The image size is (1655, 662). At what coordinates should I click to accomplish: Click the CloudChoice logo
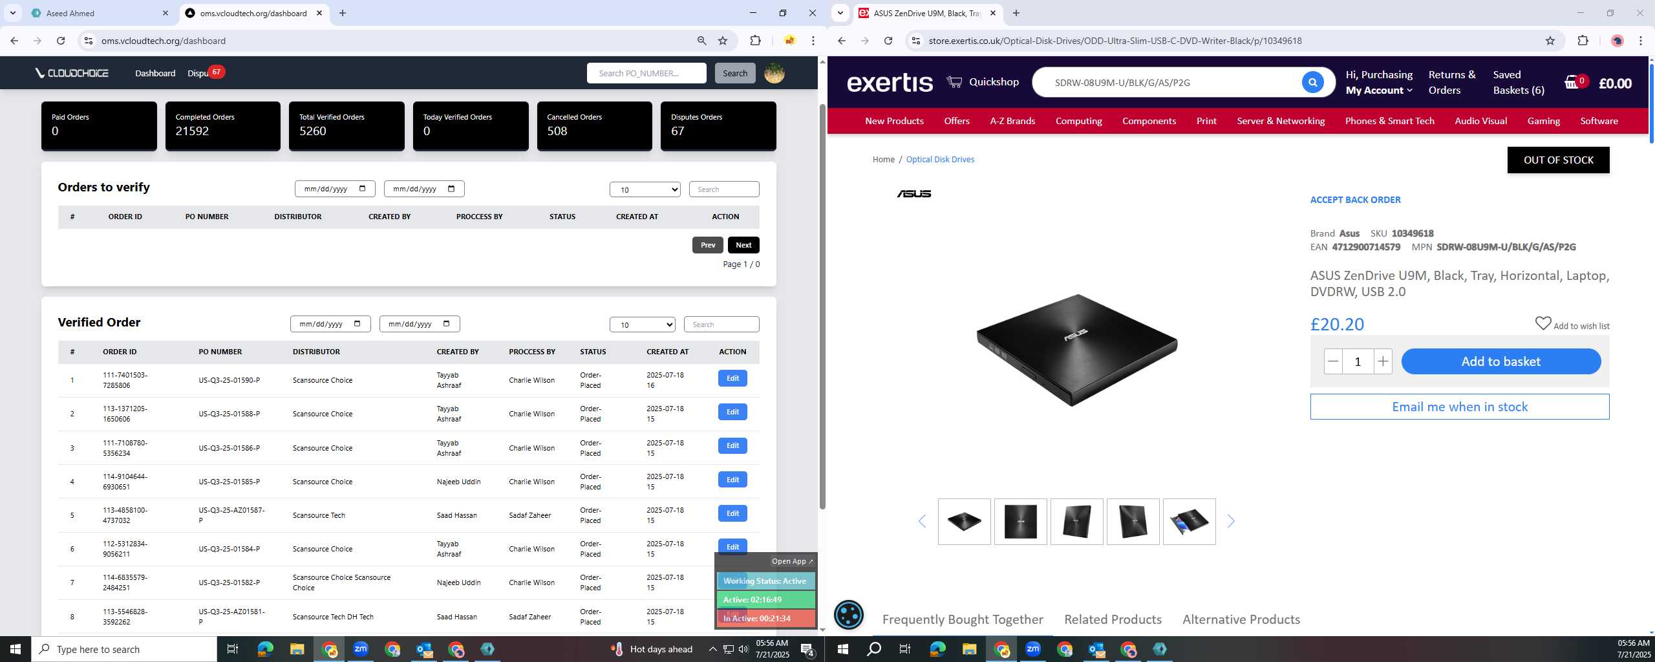[x=72, y=73]
